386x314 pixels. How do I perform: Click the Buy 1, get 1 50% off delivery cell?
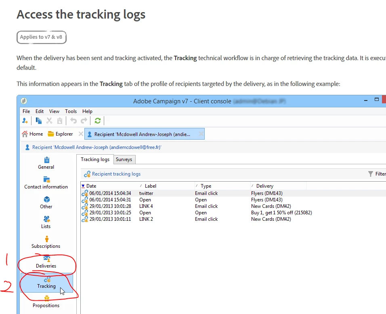[281, 213]
